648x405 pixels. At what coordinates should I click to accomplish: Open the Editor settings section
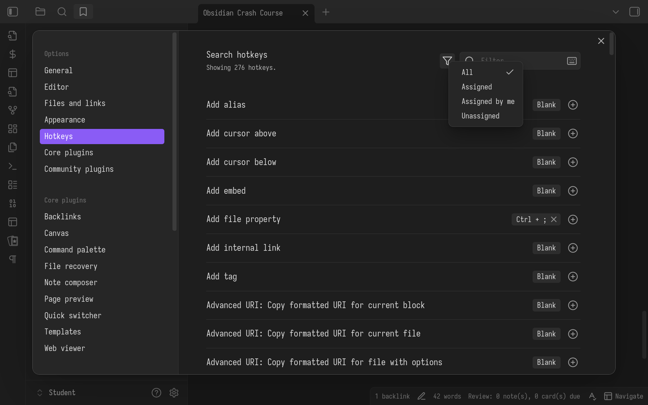click(x=102, y=87)
